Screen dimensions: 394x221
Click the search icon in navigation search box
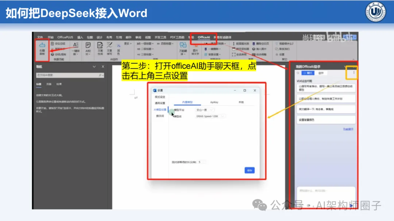pyautogui.click(x=100, y=75)
